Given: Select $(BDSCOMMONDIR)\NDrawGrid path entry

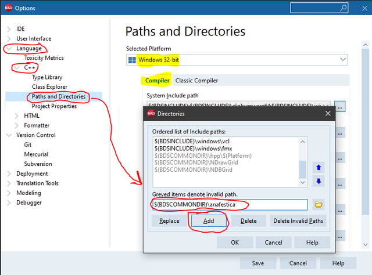Looking at the screenshot, I should click(x=196, y=162).
